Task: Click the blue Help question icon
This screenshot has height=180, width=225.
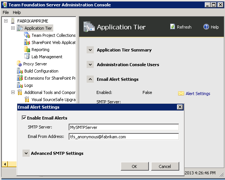Action: [206, 27]
